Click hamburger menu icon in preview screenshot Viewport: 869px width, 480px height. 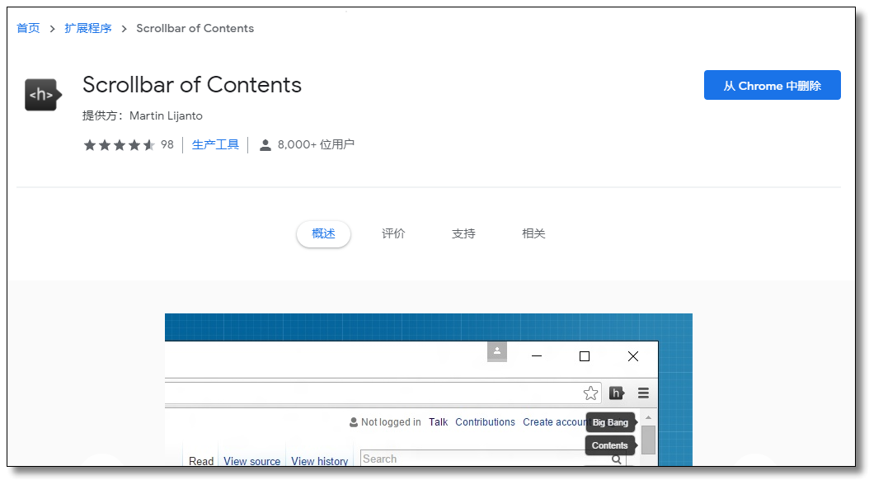tap(643, 393)
